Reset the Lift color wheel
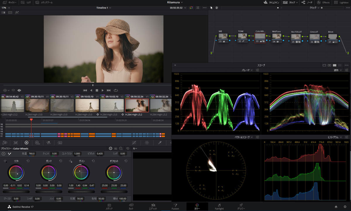 [28, 161]
